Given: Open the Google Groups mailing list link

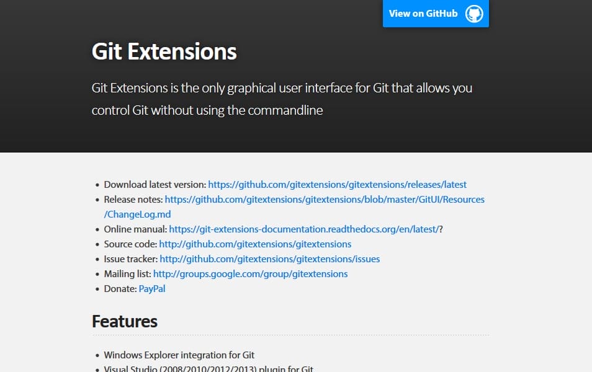Looking at the screenshot, I should [x=250, y=274].
